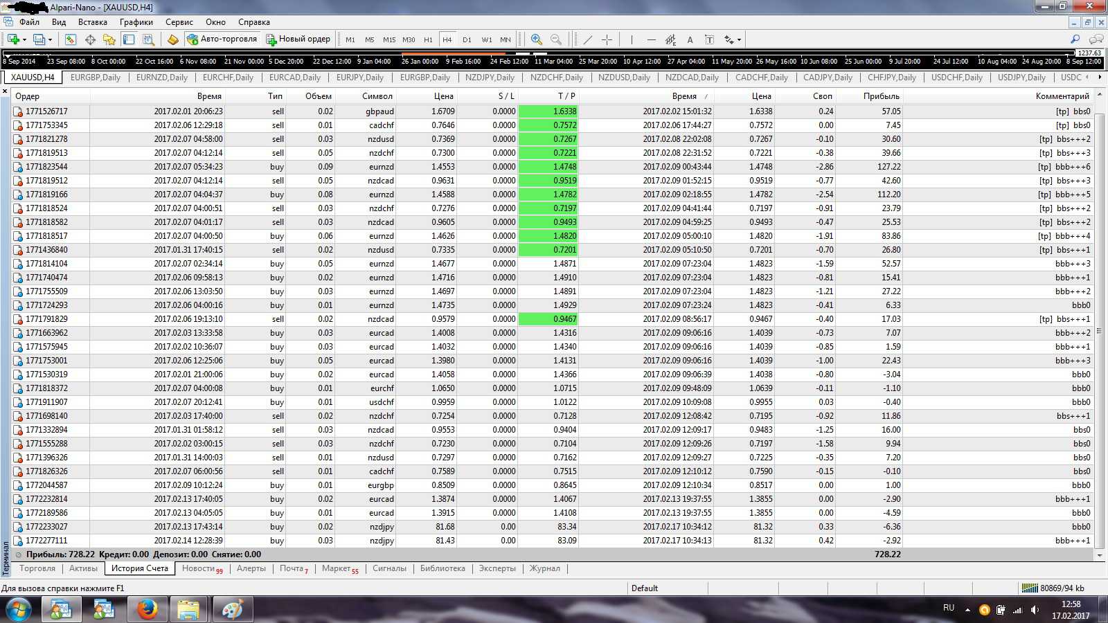The image size is (1108, 623).
Task: Open the search magnifier in the toolbar
Action: (1075, 39)
